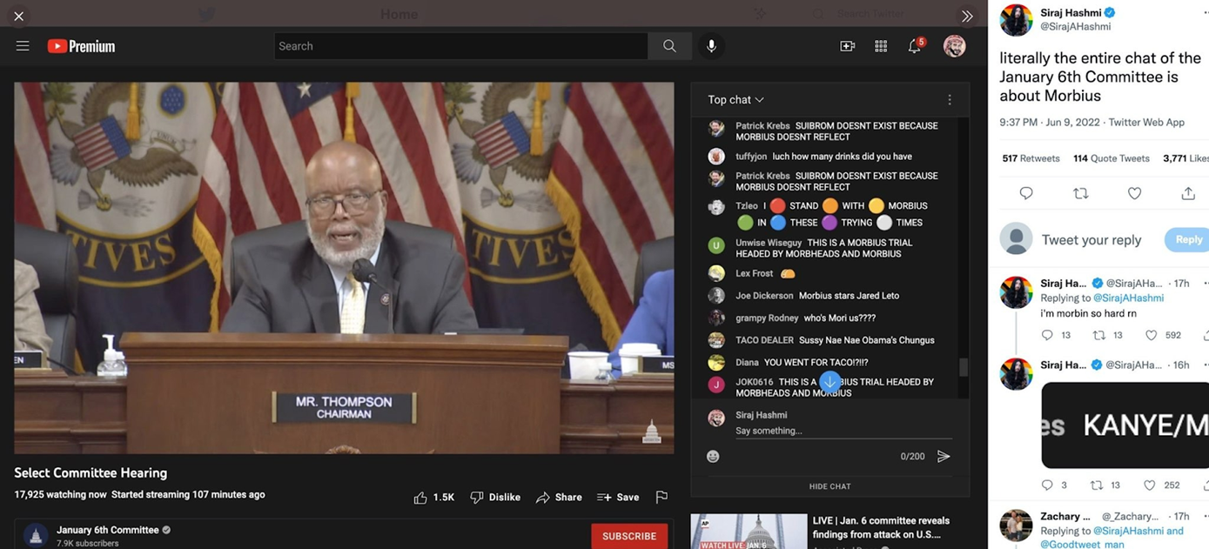The height and width of the screenshot is (549, 1209).
Task: Open notifications bell with 5 badge
Action: click(916, 45)
